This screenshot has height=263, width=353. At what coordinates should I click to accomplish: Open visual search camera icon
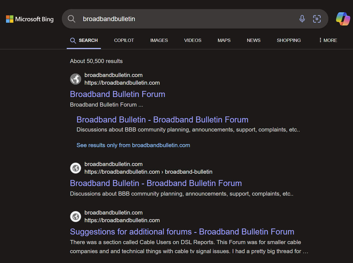click(x=317, y=19)
